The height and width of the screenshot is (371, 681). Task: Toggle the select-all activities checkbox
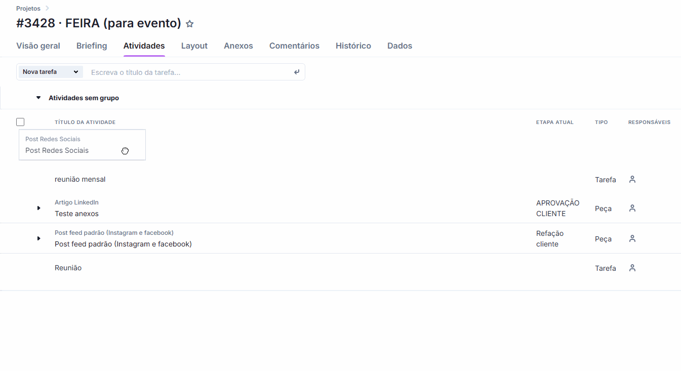[20, 122]
